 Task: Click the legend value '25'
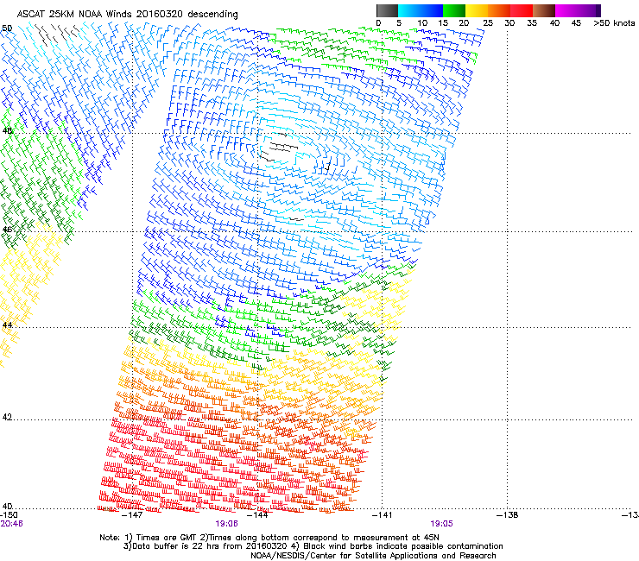[488, 23]
